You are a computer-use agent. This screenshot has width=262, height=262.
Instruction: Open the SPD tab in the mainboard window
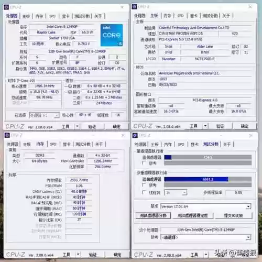180,16
